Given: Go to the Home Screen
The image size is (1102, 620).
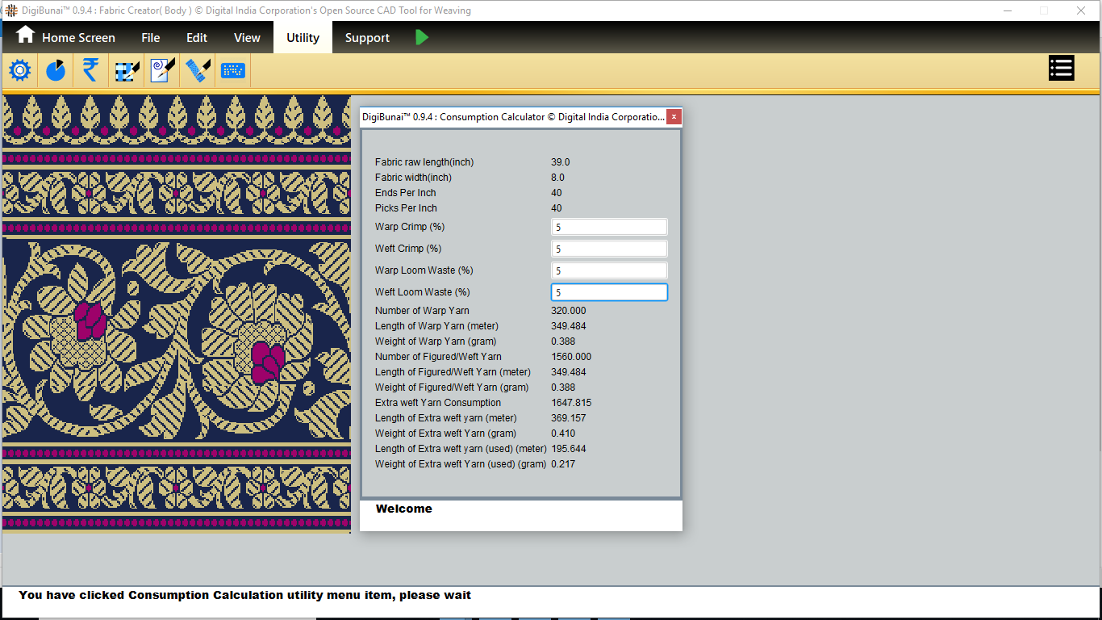Looking at the screenshot, I should pyautogui.click(x=66, y=37).
